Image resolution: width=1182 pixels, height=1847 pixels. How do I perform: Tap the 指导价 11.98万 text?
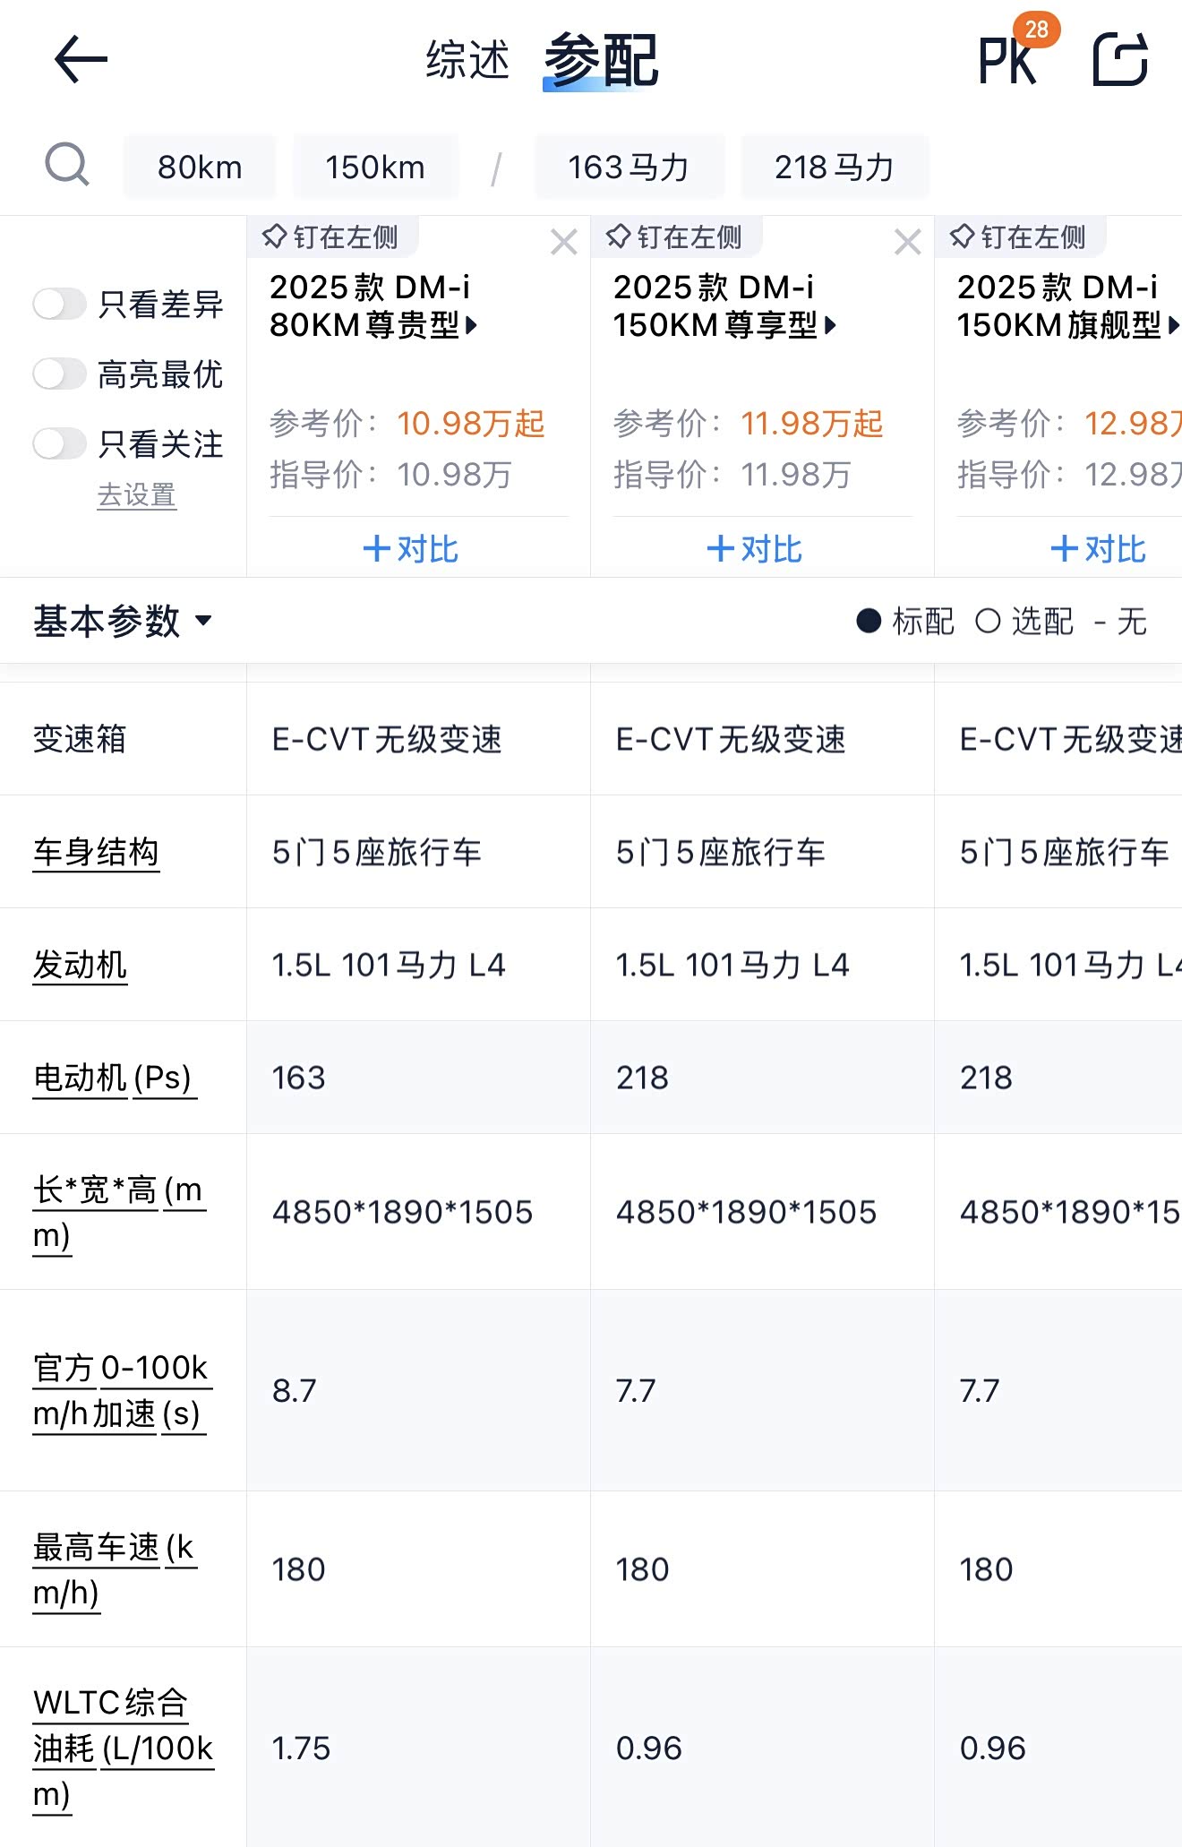point(732,475)
